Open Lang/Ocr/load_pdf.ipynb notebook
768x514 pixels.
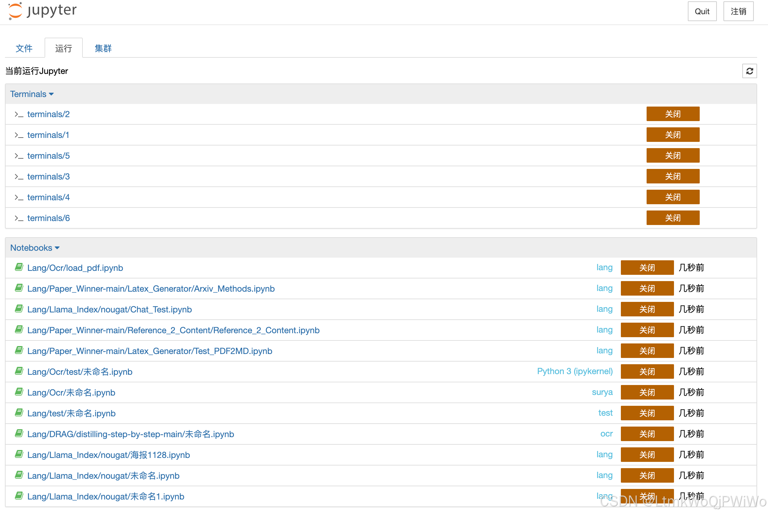coord(75,268)
